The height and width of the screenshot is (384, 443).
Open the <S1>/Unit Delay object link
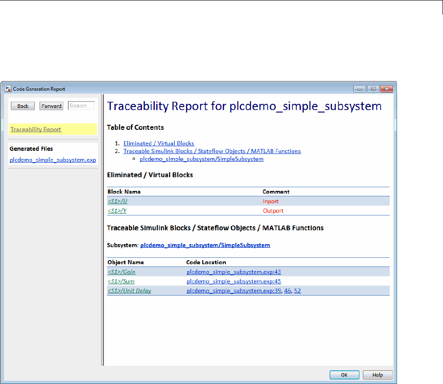[129, 291]
